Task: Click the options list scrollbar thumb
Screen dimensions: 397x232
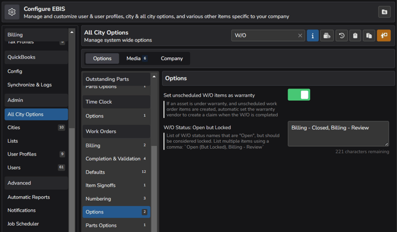Action: (154, 189)
